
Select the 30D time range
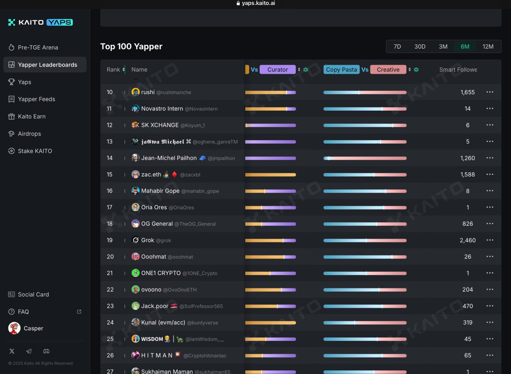tap(420, 46)
